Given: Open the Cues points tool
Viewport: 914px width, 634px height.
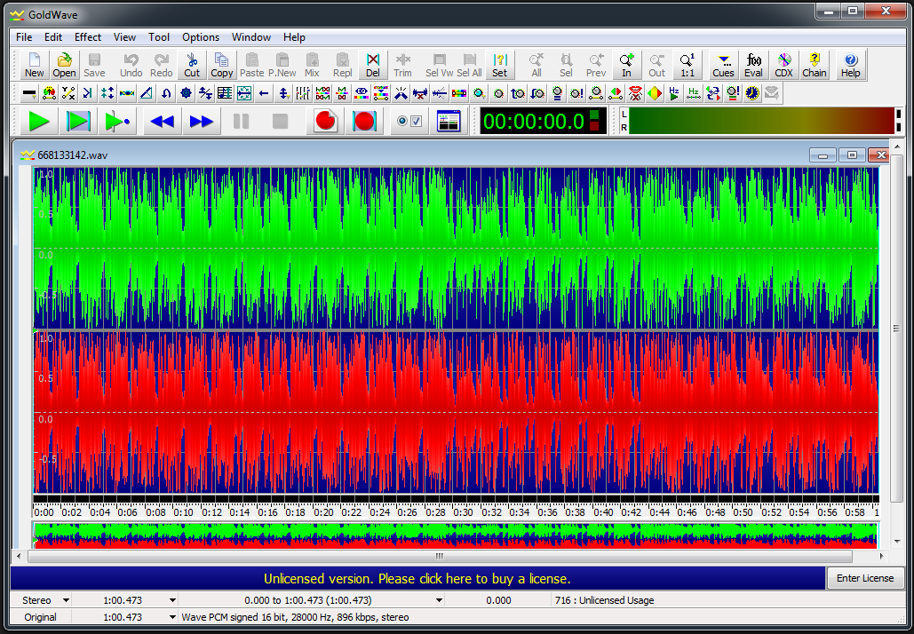Looking at the screenshot, I should 723,65.
